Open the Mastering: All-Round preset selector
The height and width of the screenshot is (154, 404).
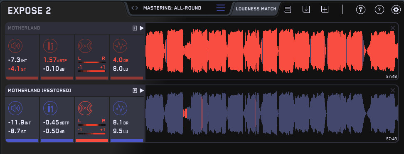172,8
